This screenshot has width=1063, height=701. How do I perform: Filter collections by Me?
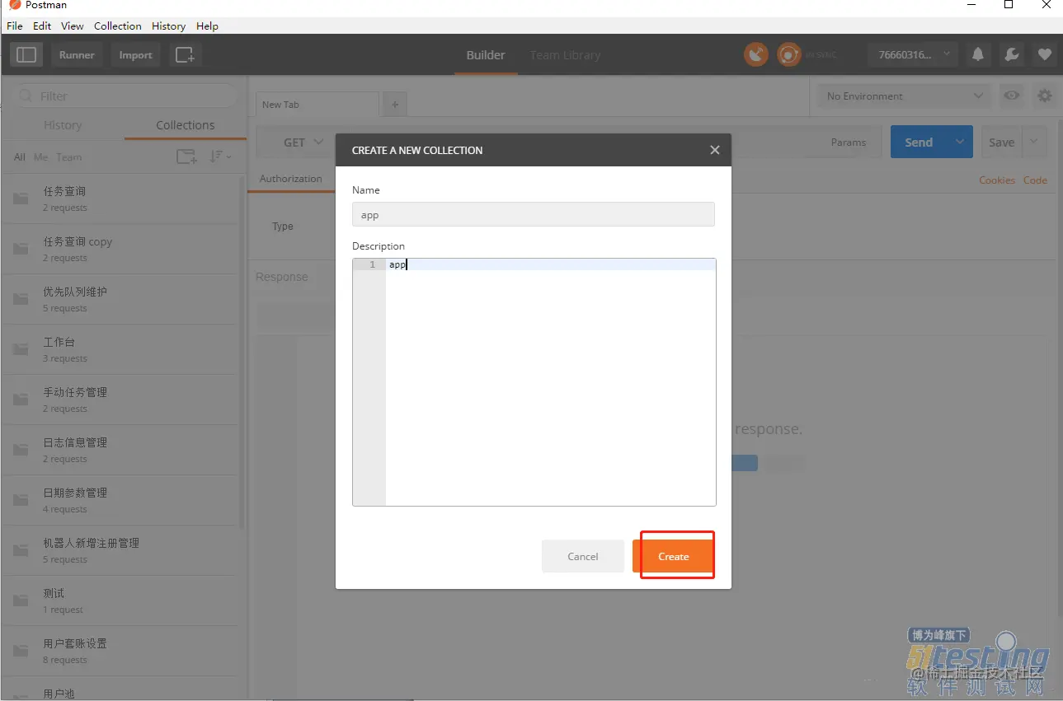[41, 157]
